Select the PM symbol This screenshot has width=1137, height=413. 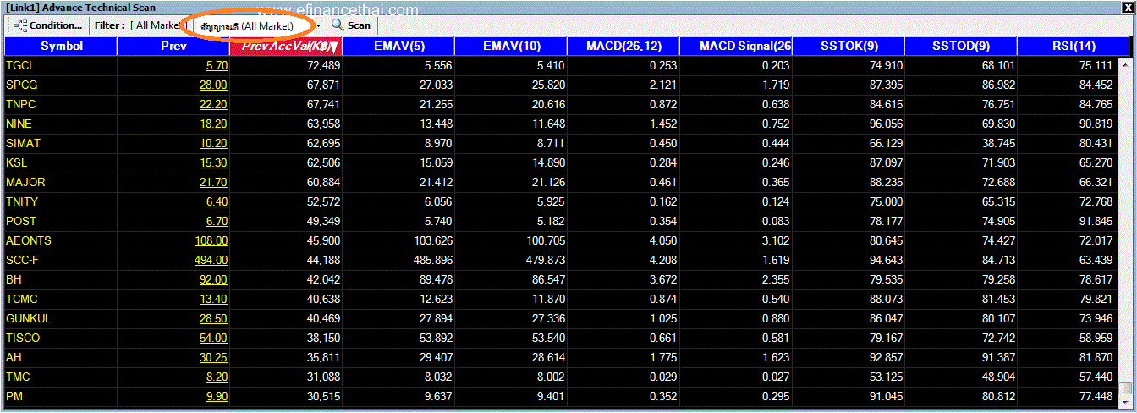14,396
